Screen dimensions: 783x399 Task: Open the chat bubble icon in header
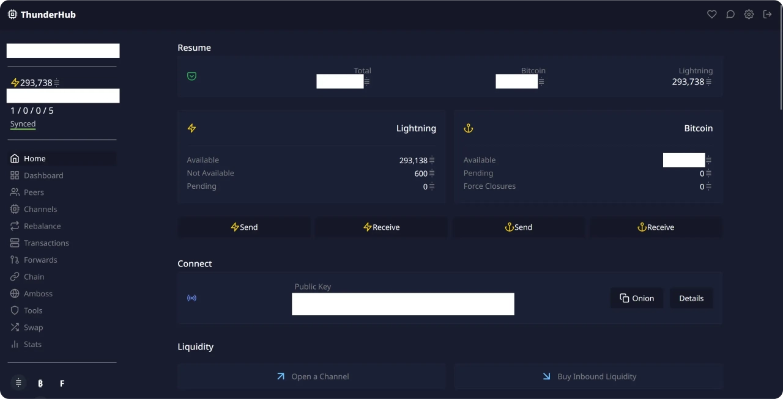[x=730, y=14]
